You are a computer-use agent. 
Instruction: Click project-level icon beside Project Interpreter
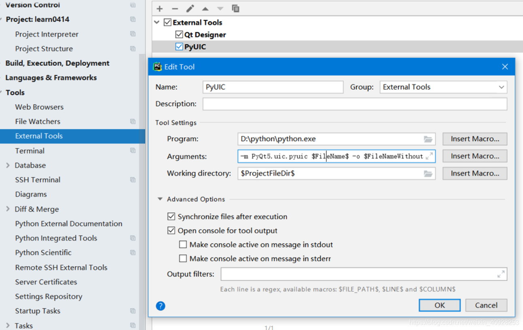[133, 34]
